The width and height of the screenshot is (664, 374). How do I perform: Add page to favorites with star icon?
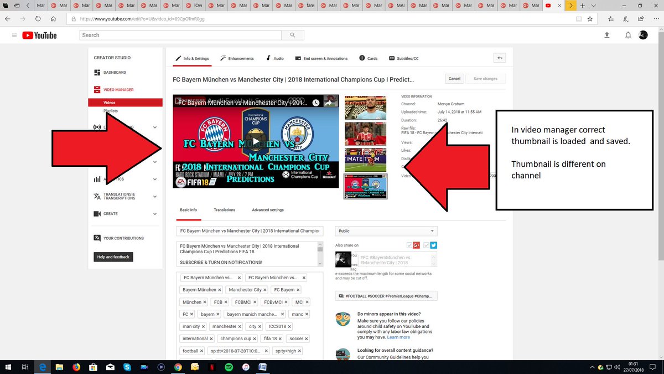[x=590, y=18]
